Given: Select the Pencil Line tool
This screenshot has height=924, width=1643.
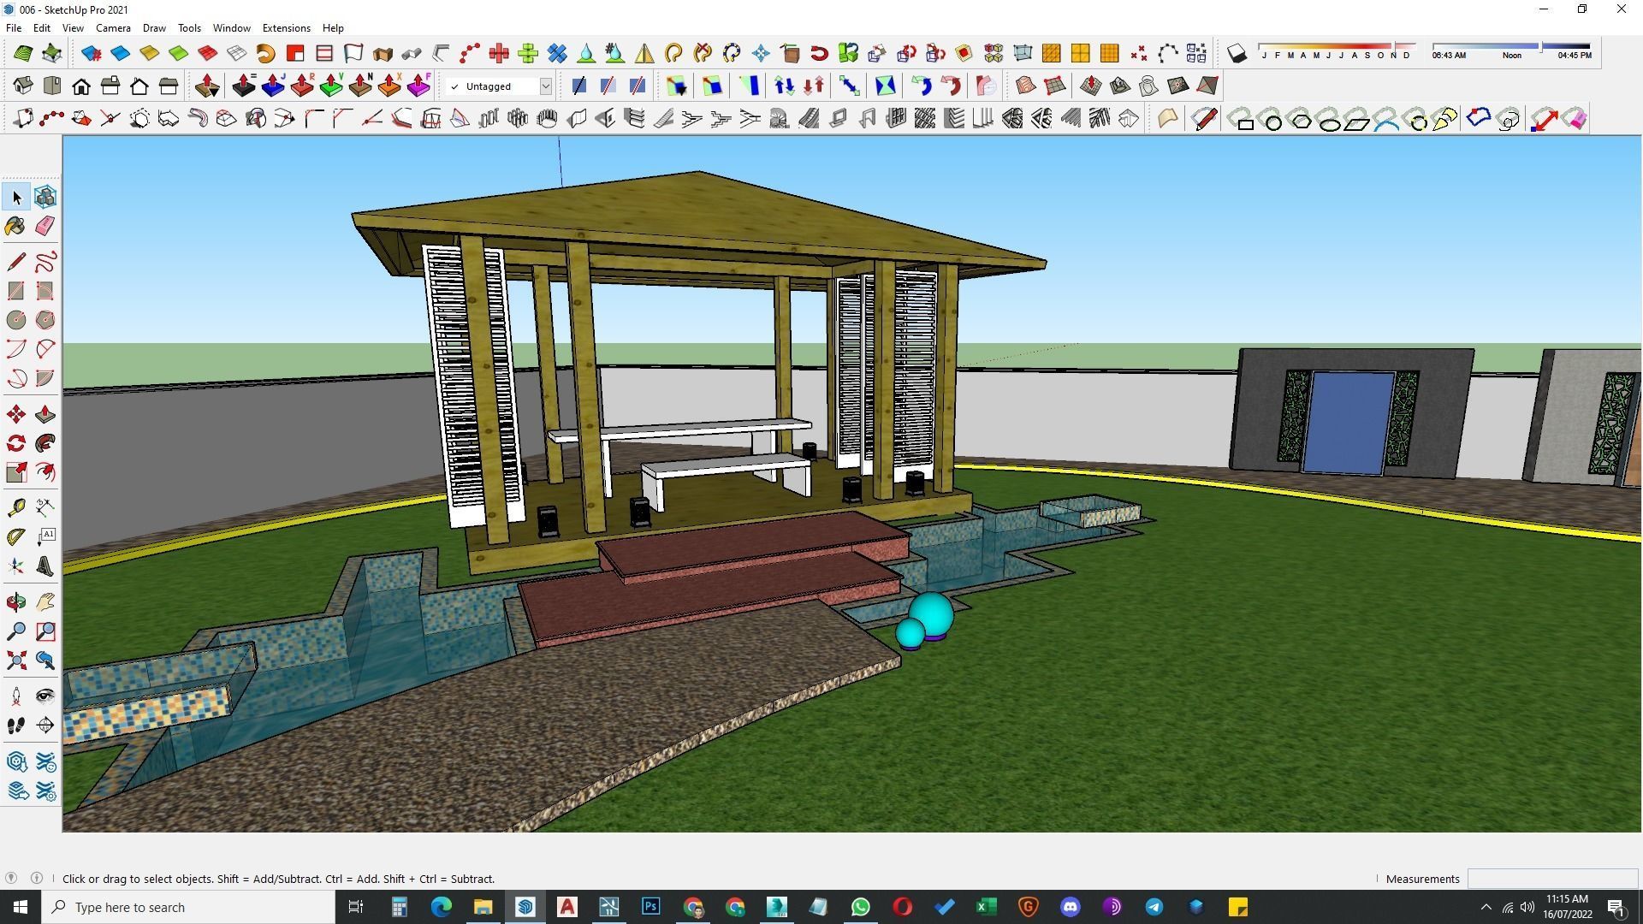Looking at the screenshot, I should [x=15, y=262].
